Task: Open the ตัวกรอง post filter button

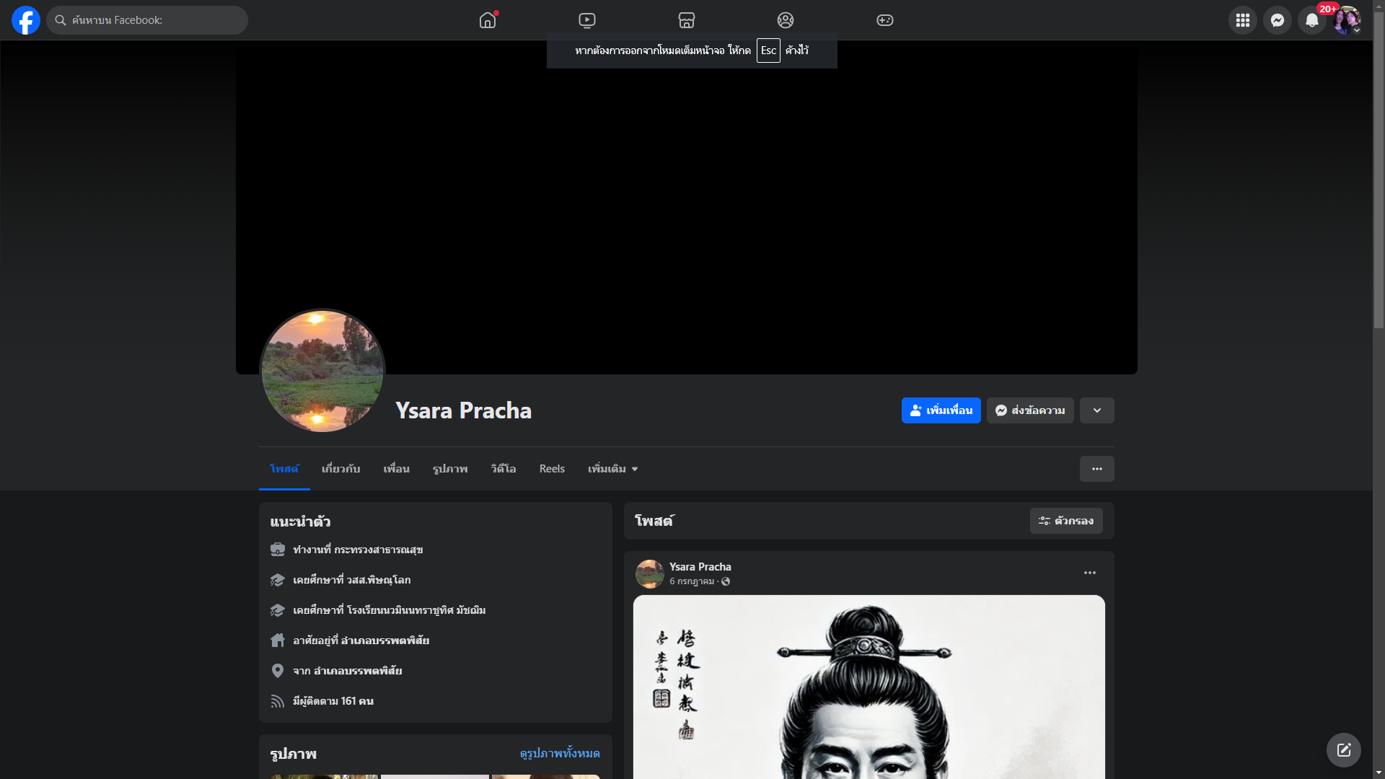Action: point(1065,521)
